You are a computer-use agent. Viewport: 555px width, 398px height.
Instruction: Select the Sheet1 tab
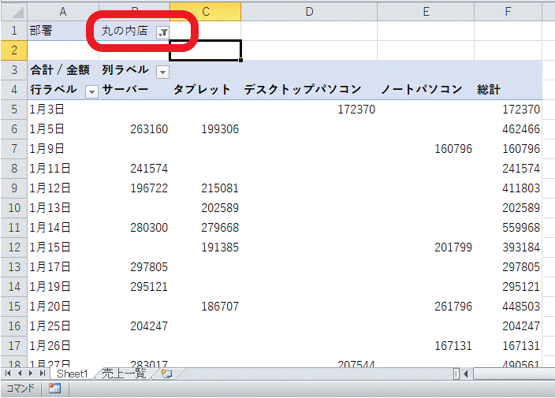pyautogui.click(x=72, y=374)
